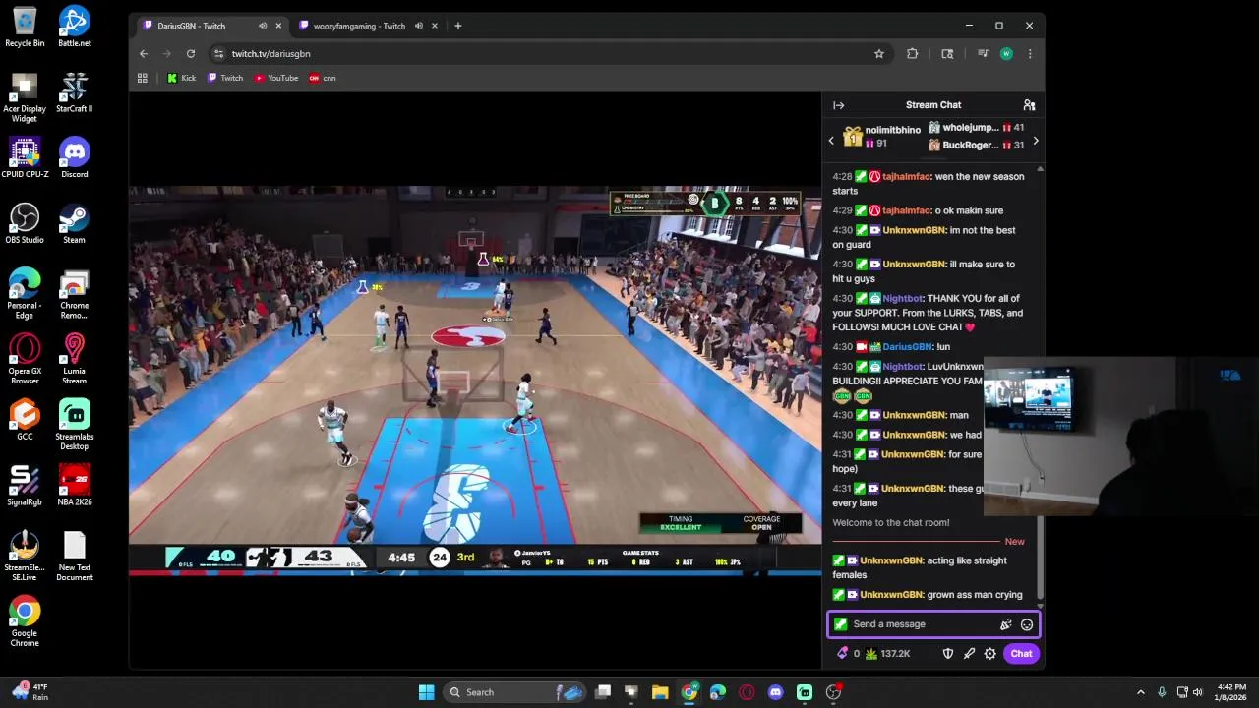Open the cnn bookmark
1259x708 pixels.
[323, 78]
